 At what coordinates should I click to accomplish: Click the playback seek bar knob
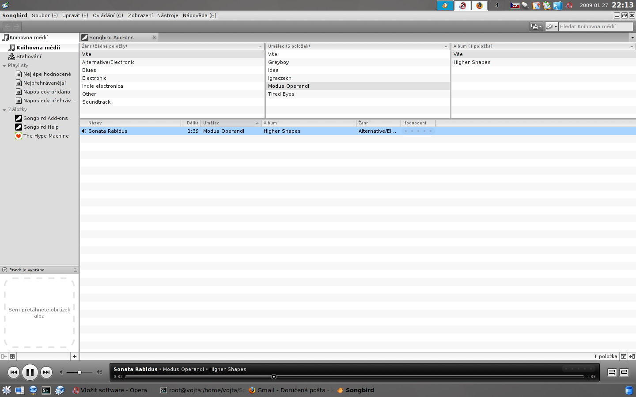coord(274,377)
